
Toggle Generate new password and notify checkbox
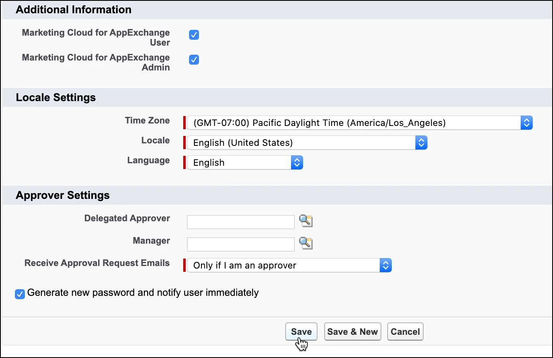(20, 294)
